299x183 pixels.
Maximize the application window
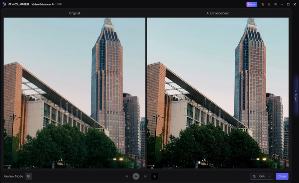288,4
